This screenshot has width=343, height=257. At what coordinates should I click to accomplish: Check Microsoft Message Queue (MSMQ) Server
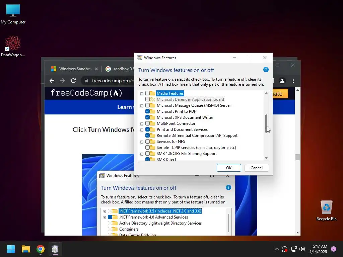point(147,105)
